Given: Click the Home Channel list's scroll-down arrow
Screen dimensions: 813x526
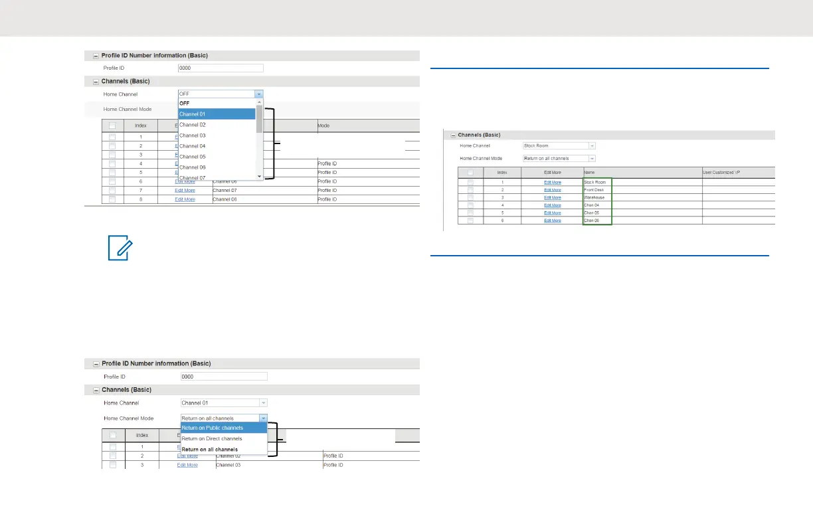Looking at the screenshot, I should [x=260, y=176].
